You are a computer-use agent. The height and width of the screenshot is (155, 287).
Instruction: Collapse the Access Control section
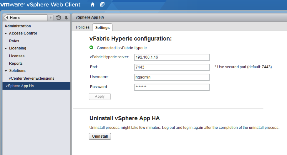click(x=6, y=34)
